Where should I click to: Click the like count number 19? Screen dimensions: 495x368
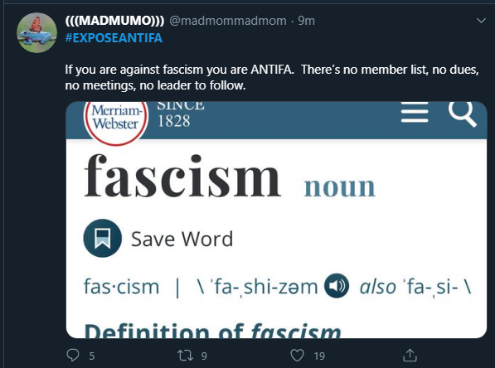[319, 356]
